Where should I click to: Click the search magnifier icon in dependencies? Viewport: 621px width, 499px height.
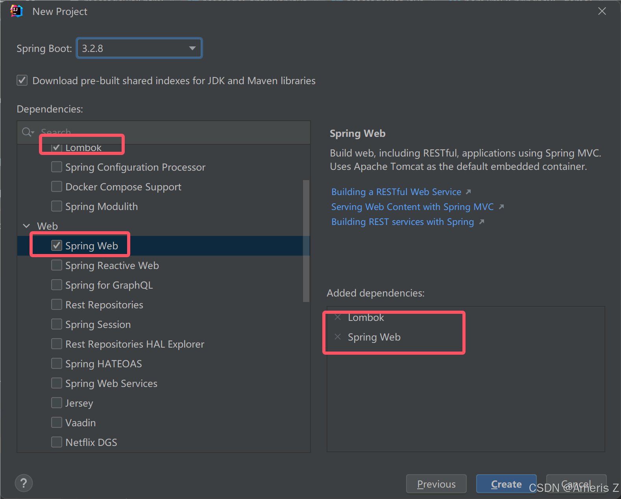point(26,132)
